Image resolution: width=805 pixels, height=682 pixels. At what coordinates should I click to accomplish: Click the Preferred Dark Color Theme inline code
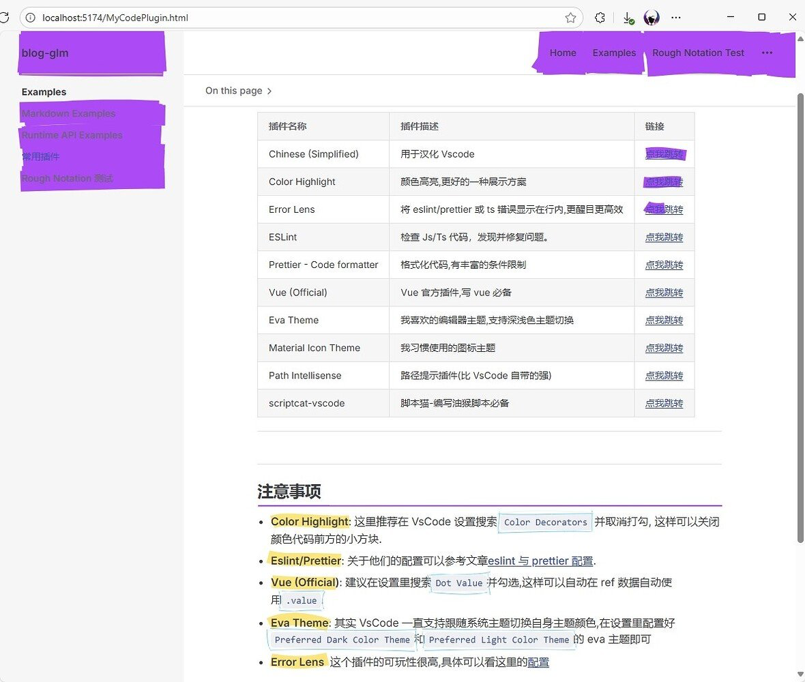pos(342,640)
